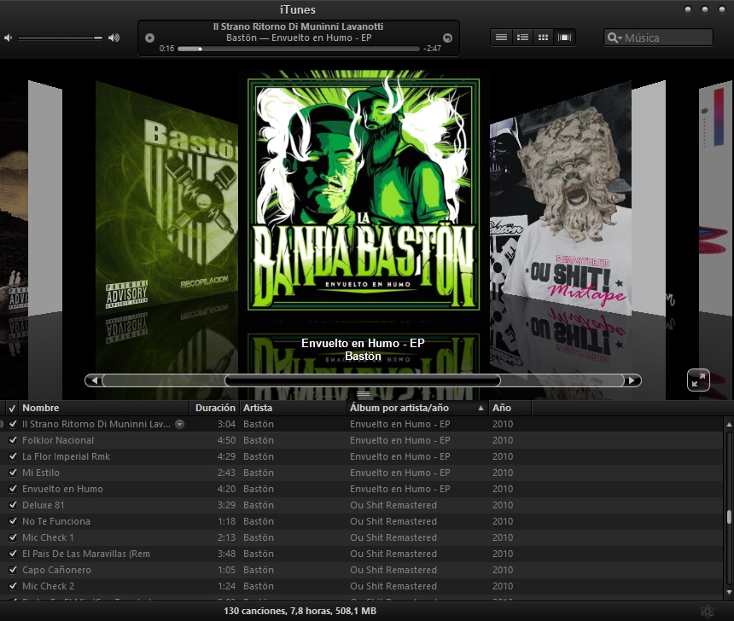This screenshot has height=621, width=734.
Task: Click the mute speaker icon
Action: pyautogui.click(x=8, y=38)
